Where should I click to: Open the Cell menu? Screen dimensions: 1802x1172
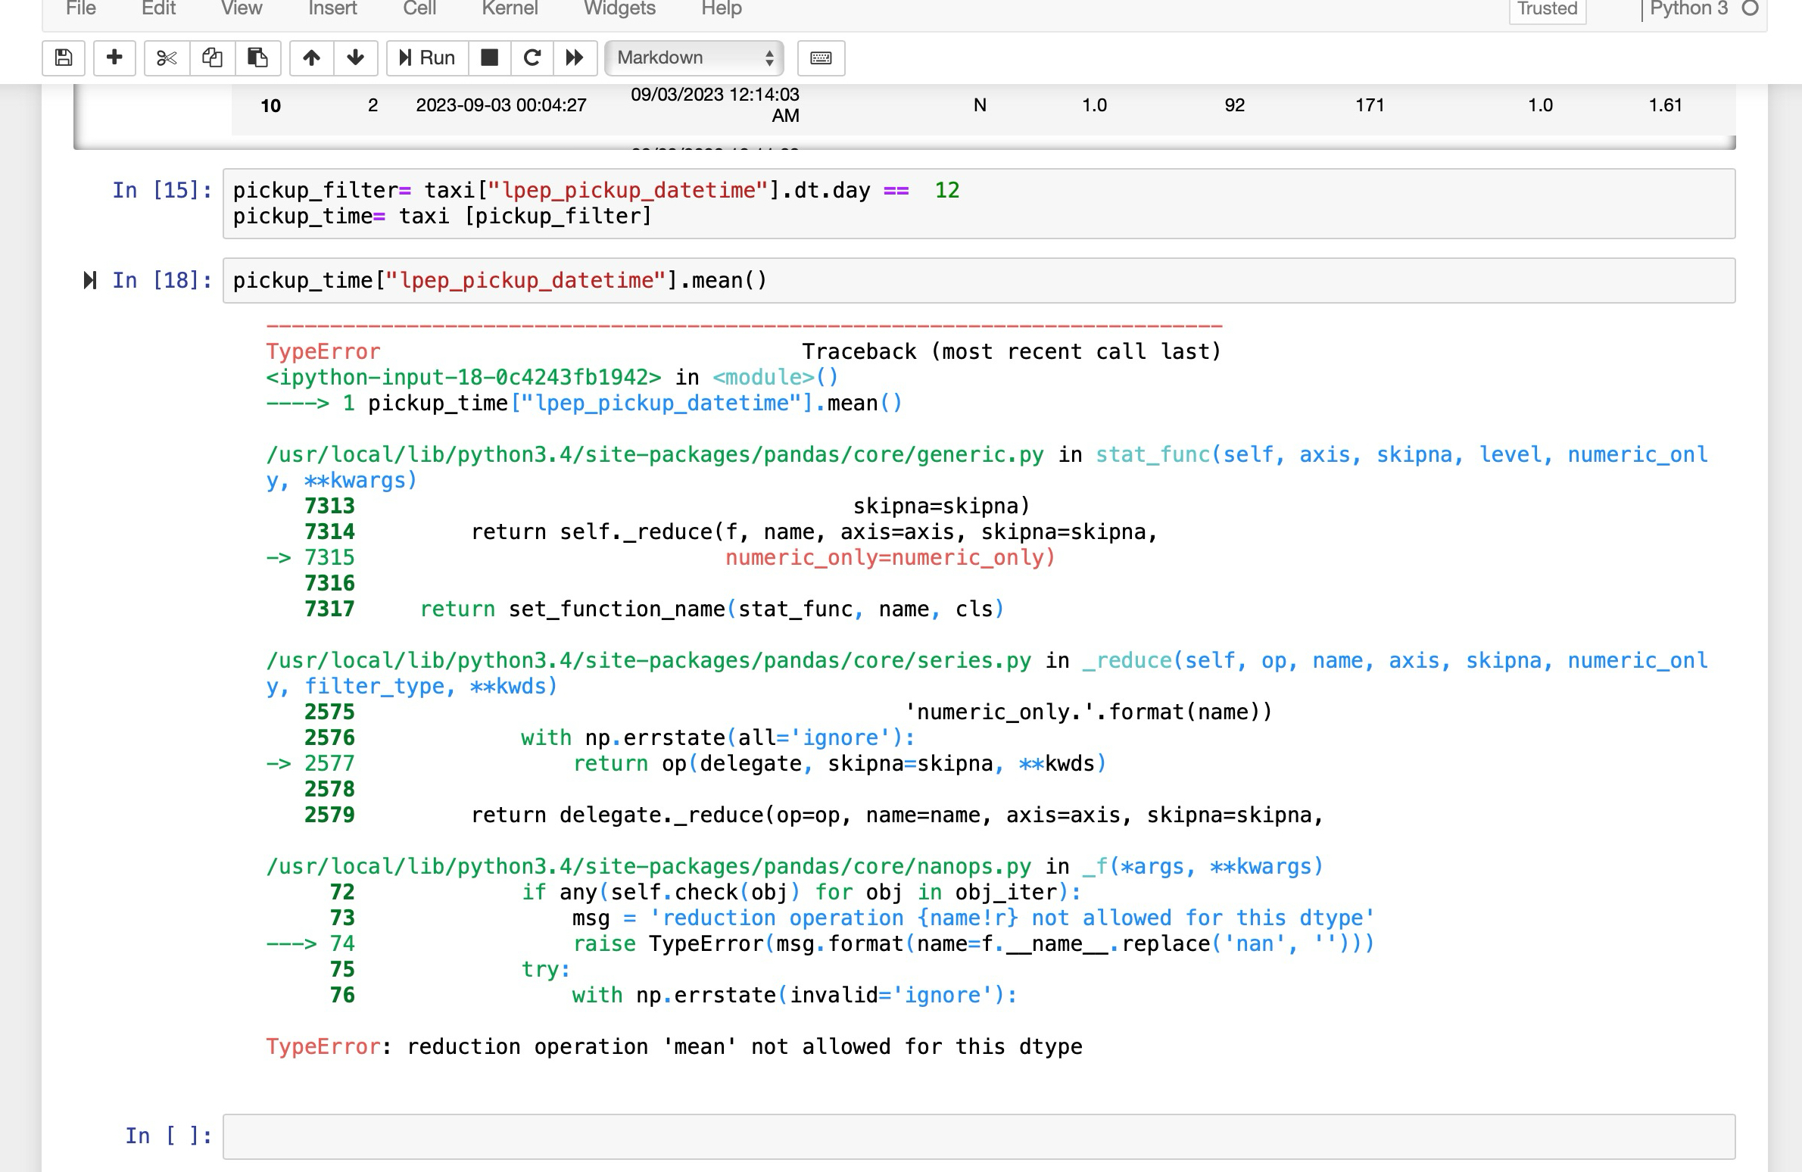(x=419, y=9)
